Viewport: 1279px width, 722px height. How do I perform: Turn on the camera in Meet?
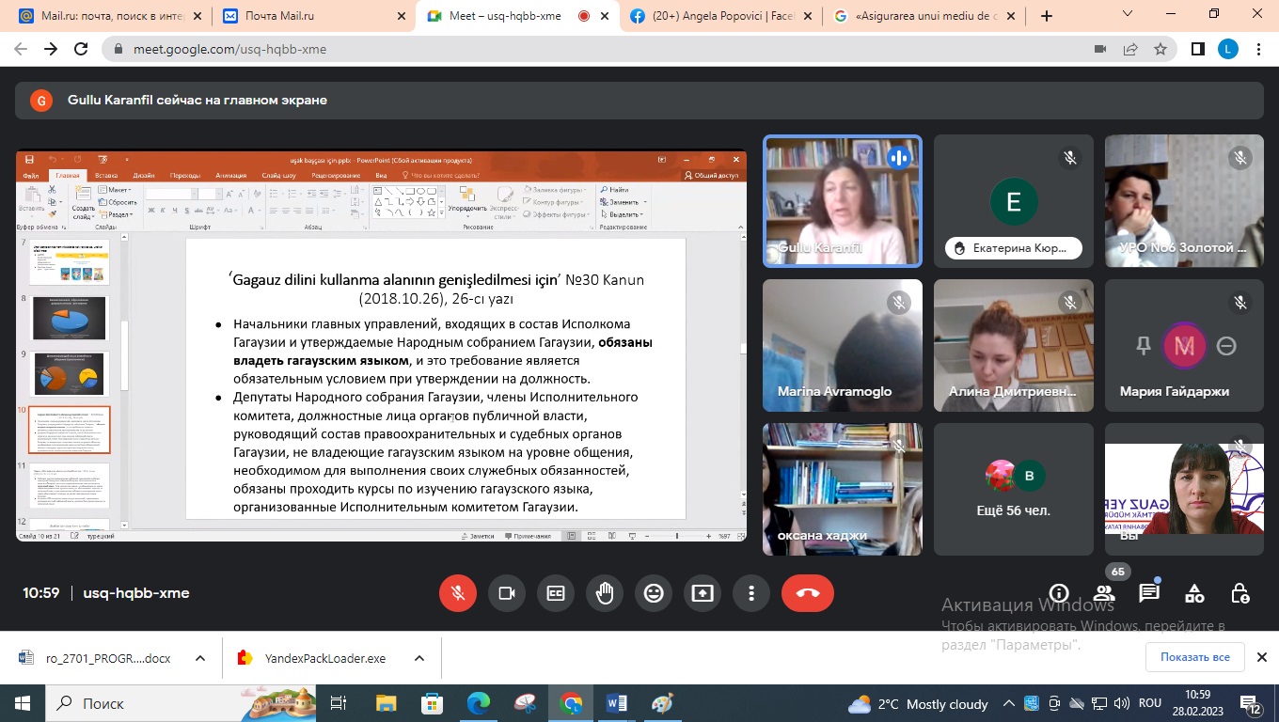pyautogui.click(x=507, y=593)
